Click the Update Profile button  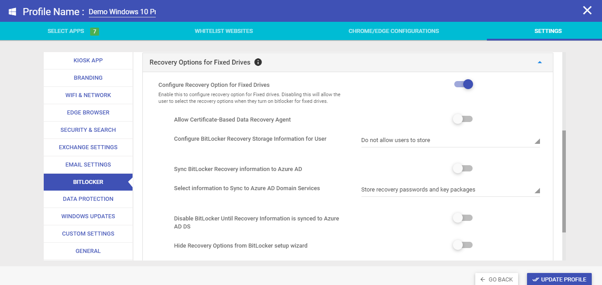[x=559, y=279]
